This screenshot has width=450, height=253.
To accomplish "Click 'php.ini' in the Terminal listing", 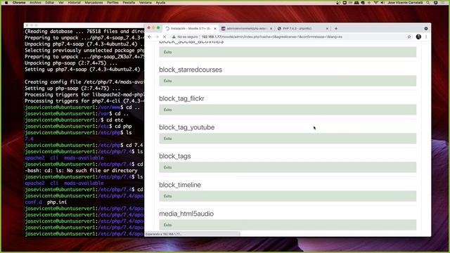I will coord(57,202).
